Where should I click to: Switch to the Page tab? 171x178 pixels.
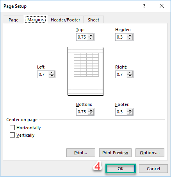13,20
